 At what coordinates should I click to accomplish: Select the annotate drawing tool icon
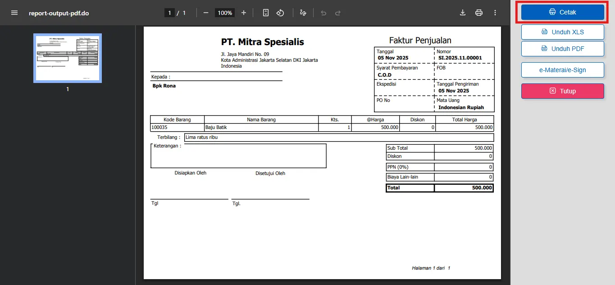click(x=303, y=13)
